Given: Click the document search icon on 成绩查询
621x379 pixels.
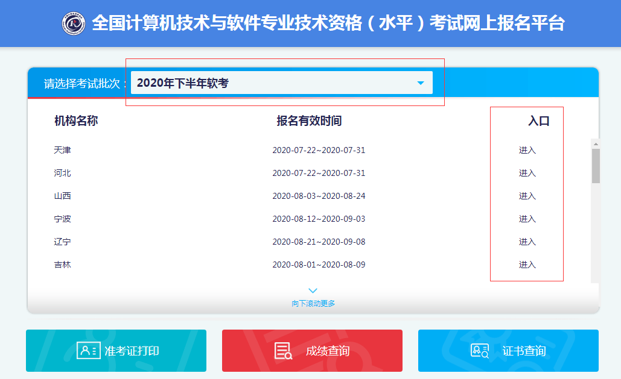Looking at the screenshot, I should tap(284, 351).
